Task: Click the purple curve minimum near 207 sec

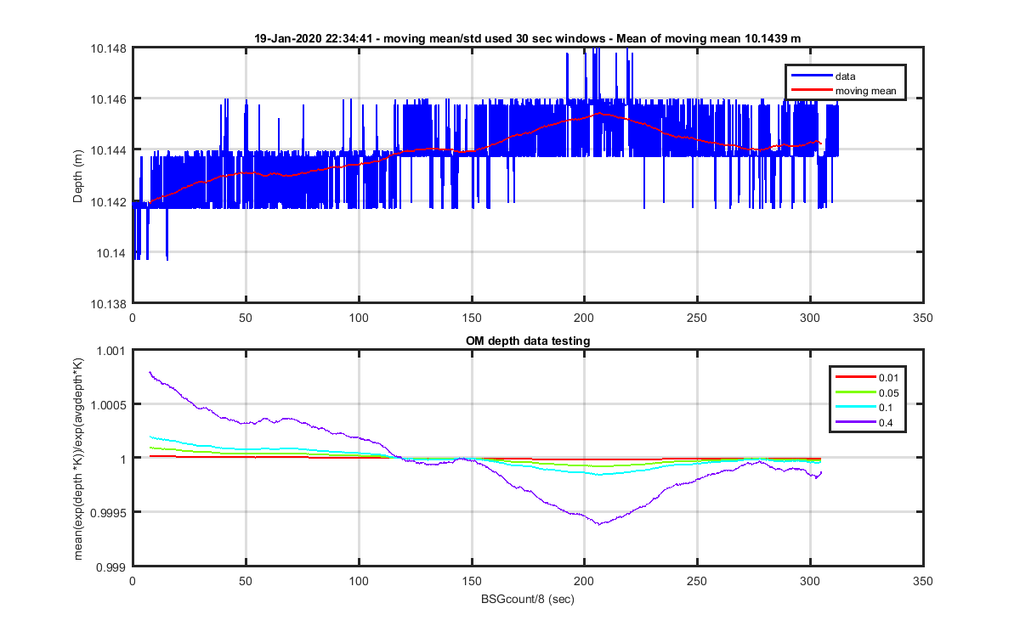Action: coord(599,524)
